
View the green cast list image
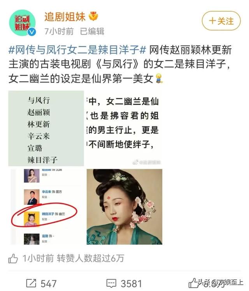pos(46,128)
